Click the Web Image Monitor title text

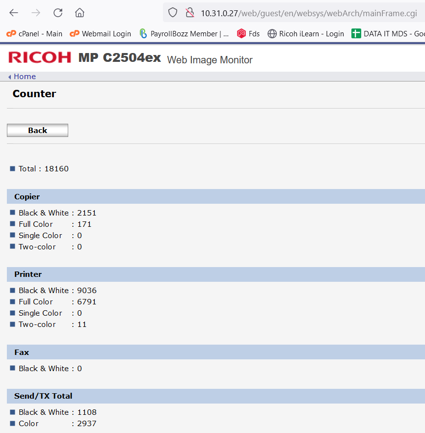210,60
